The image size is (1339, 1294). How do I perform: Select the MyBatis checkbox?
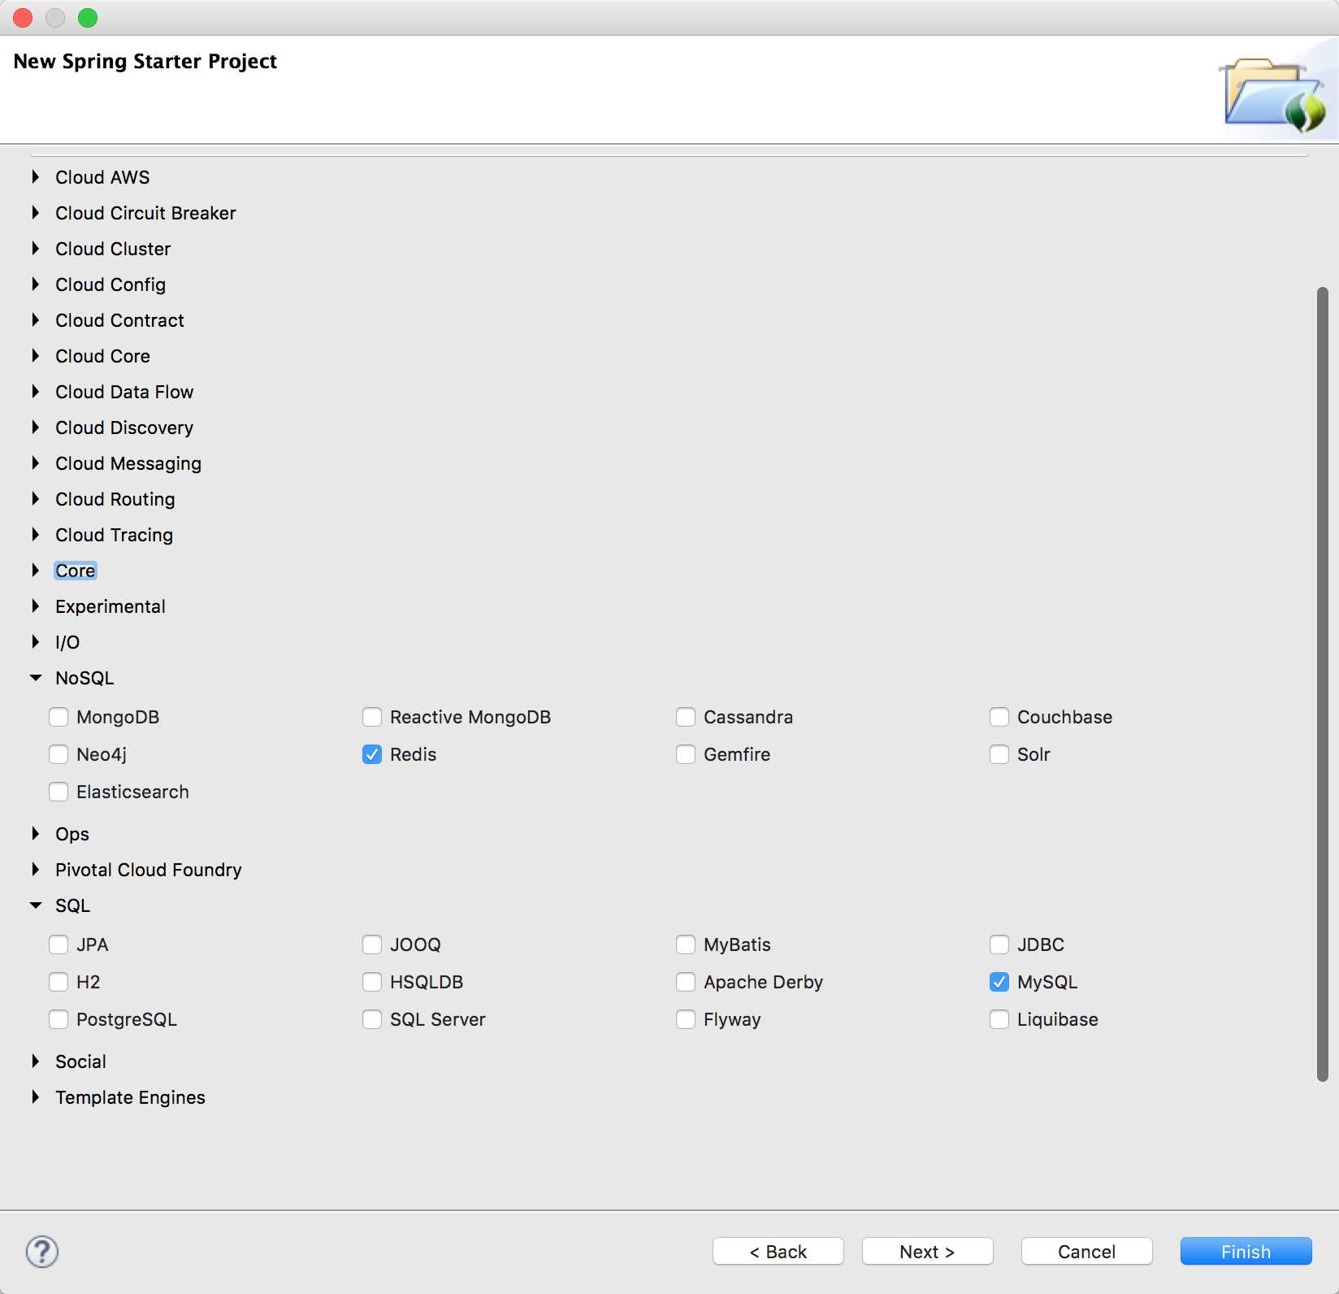[x=686, y=944]
